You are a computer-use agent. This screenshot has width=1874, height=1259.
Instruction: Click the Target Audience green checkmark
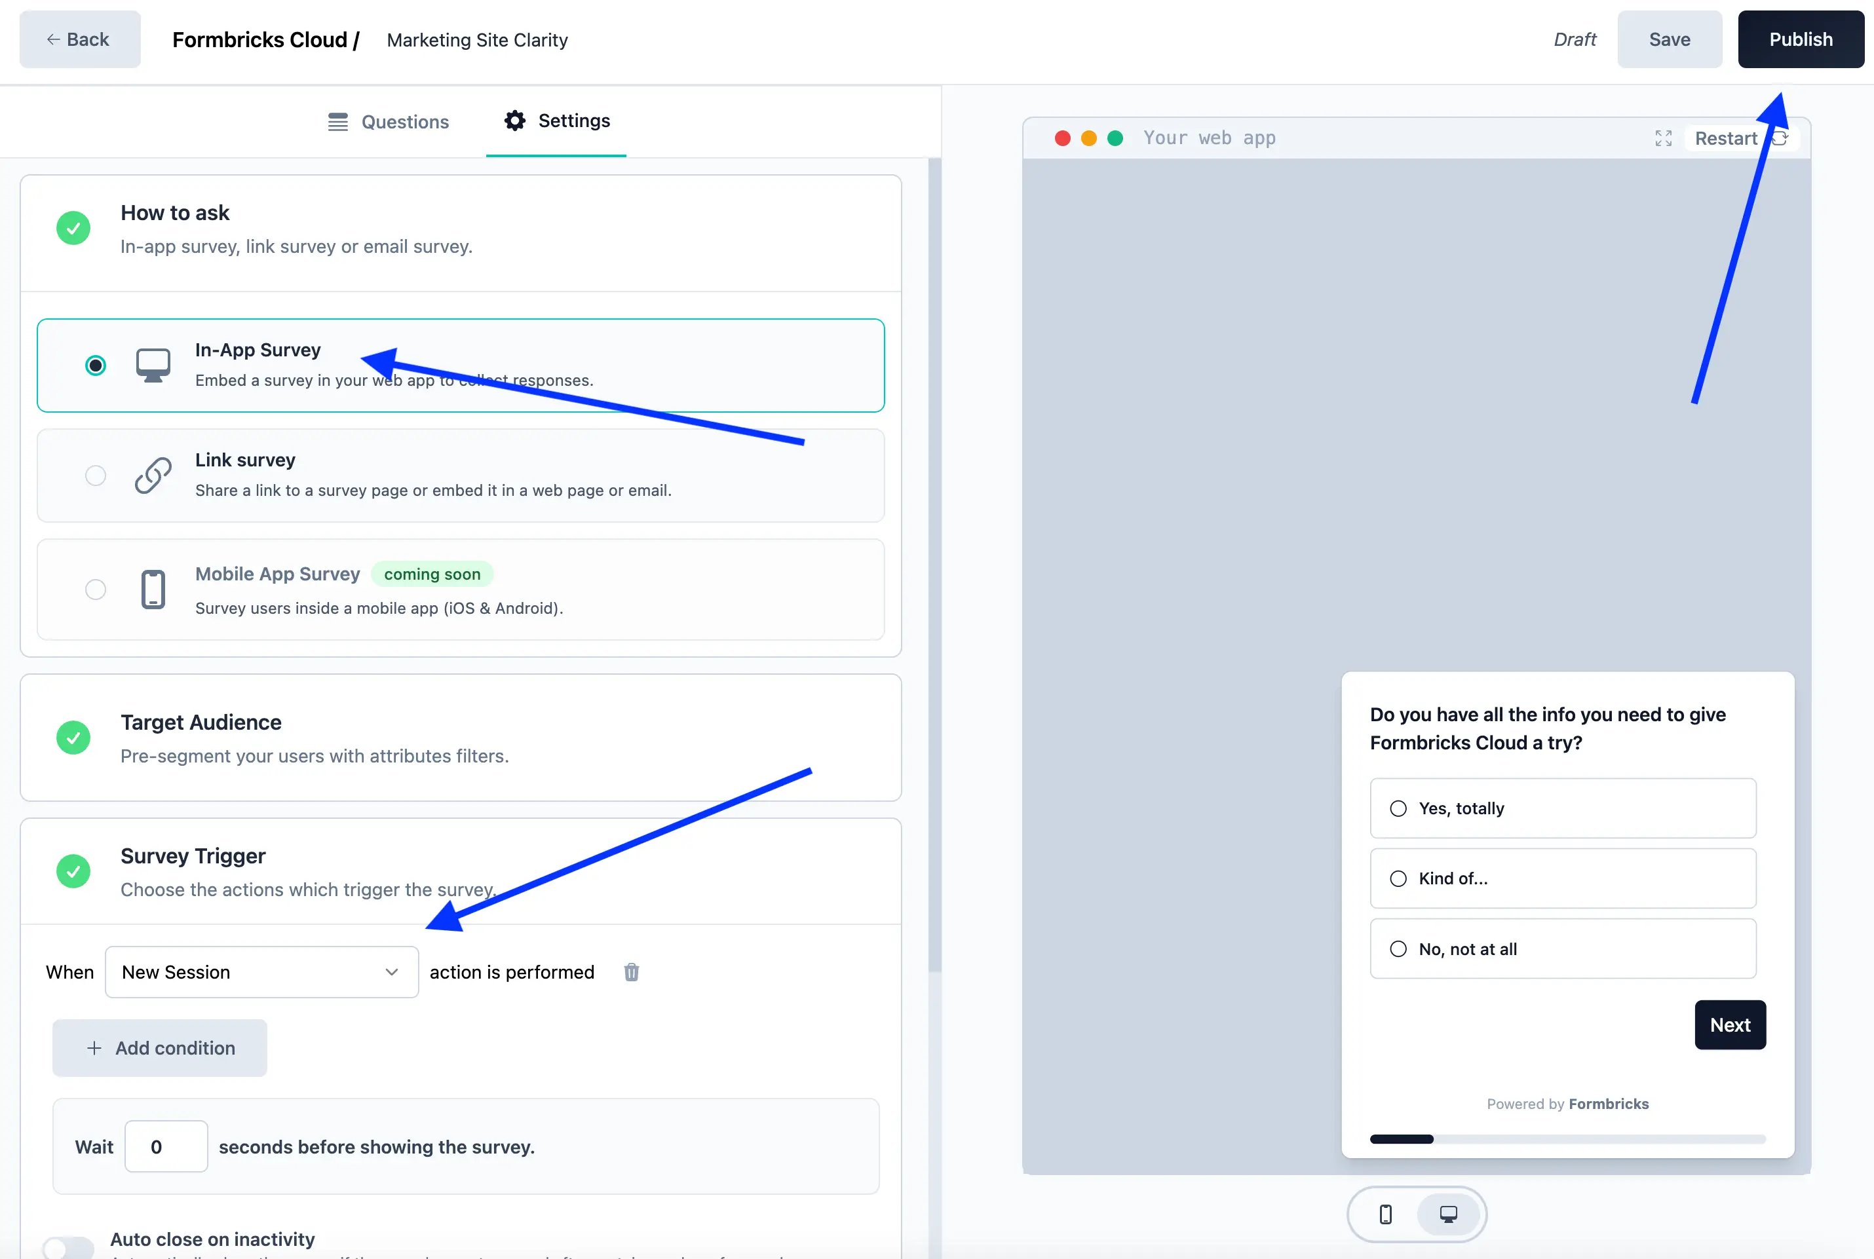tap(73, 737)
